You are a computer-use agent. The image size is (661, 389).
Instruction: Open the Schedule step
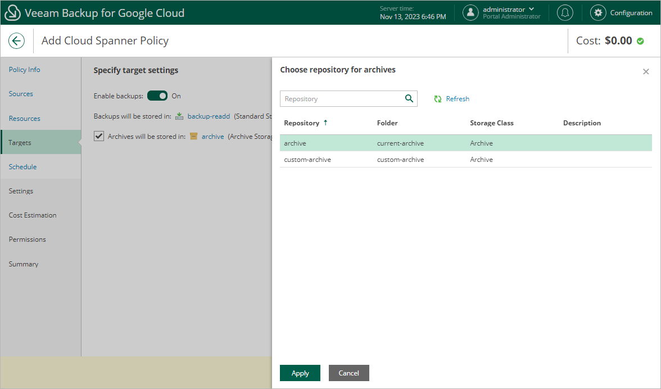(22, 166)
